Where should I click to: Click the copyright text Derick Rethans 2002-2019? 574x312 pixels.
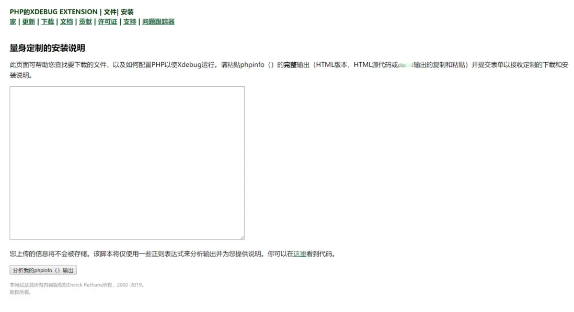[77, 285]
